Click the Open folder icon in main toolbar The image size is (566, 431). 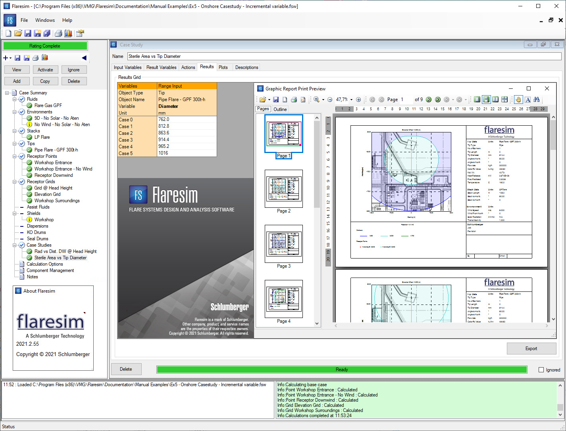click(18, 33)
